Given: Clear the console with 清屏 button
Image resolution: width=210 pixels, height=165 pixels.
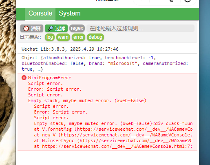Looking at the screenshot, I should click(x=32, y=28).
